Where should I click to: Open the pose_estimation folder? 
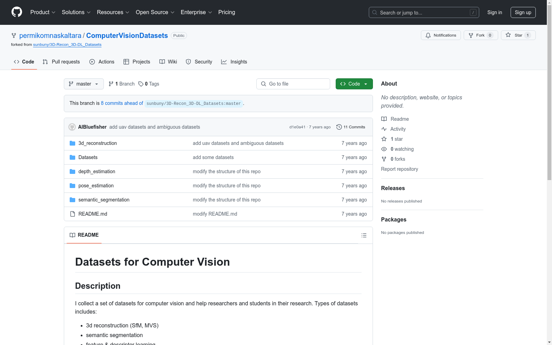click(96, 186)
